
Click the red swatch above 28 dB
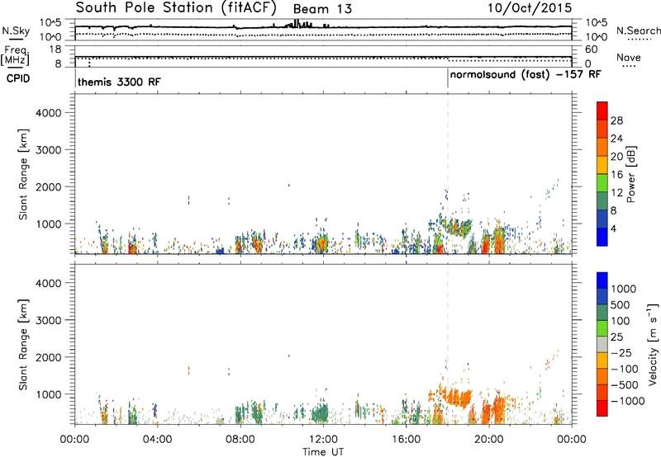pyautogui.click(x=602, y=111)
